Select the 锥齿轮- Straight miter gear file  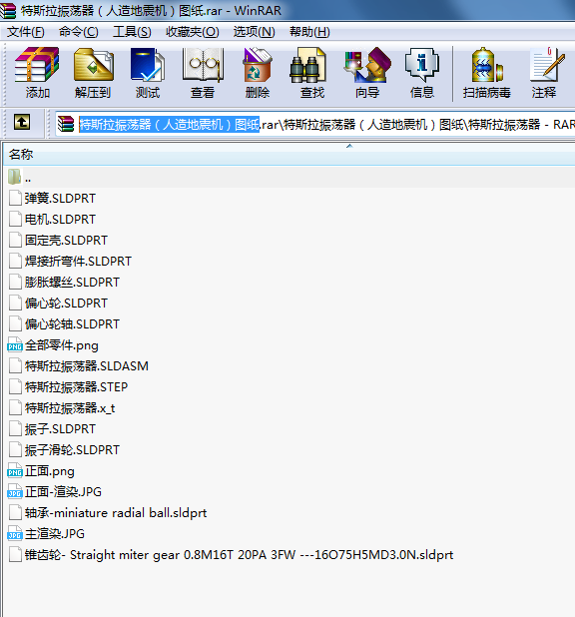tap(239, 555)
